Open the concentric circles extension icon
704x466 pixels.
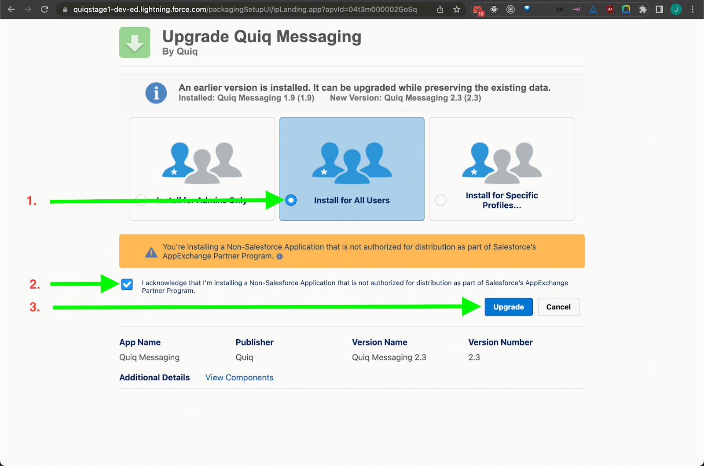pyautogui.click(x=510, y=9)
